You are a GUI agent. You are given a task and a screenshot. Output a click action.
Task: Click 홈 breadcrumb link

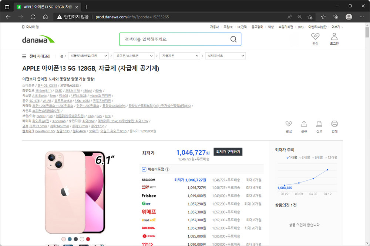click(61, 56)
